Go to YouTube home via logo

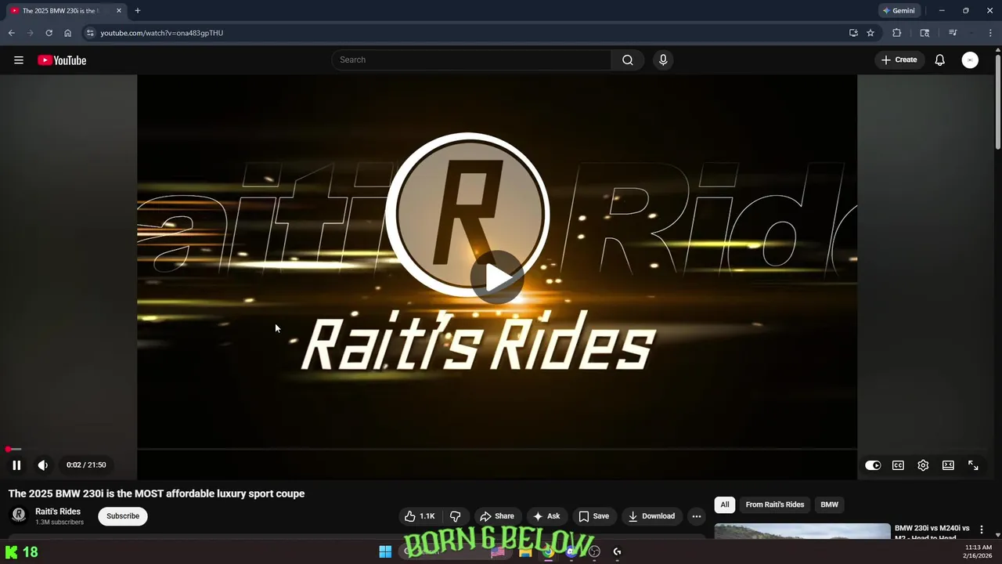62,60
